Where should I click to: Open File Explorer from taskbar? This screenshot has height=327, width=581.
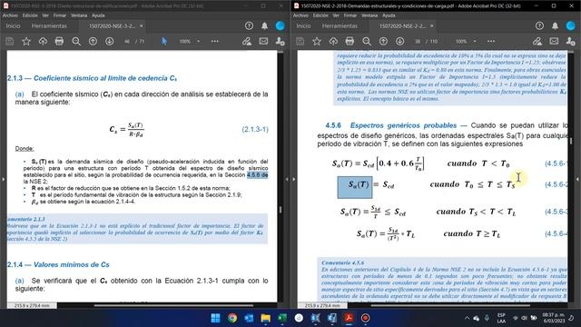pos(266,318)
